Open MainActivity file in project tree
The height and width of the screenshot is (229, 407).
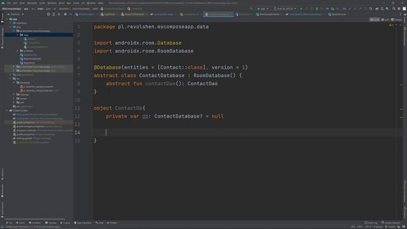tap(28, 55)
